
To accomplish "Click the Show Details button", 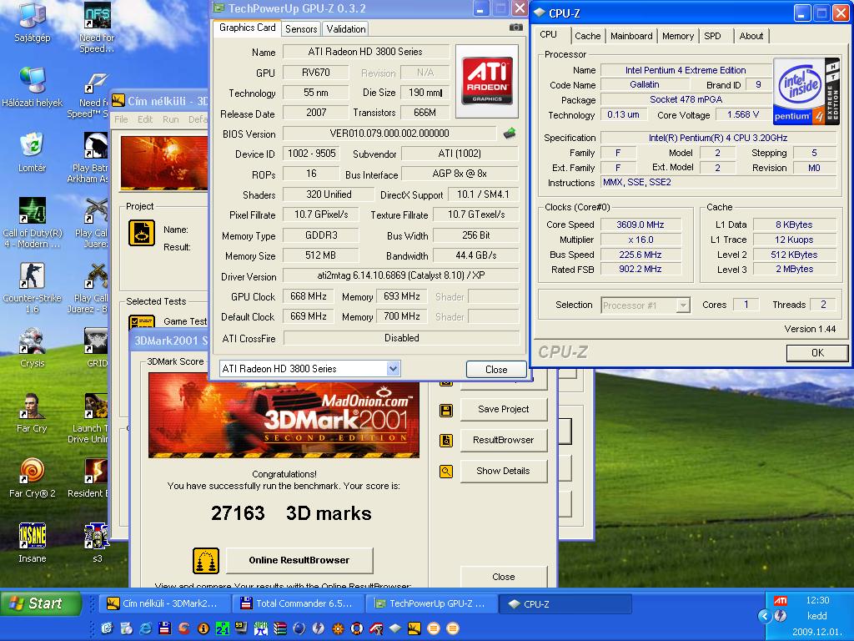I will [x=503, y=472].
